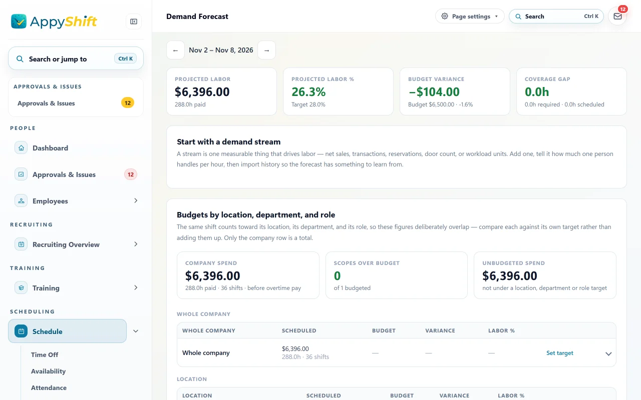Click the top bar Search field
This screenshot has height=400, width=641.
click(556, 16)
